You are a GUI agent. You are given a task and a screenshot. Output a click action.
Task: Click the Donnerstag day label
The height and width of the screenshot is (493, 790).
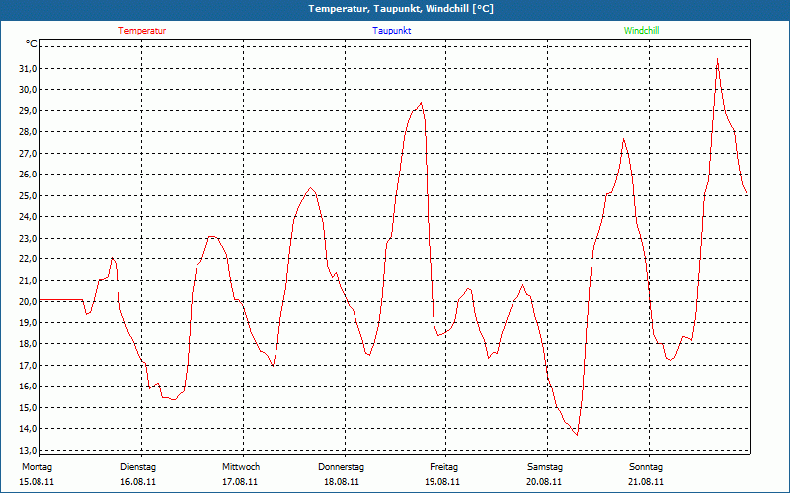tap(341, 467)
